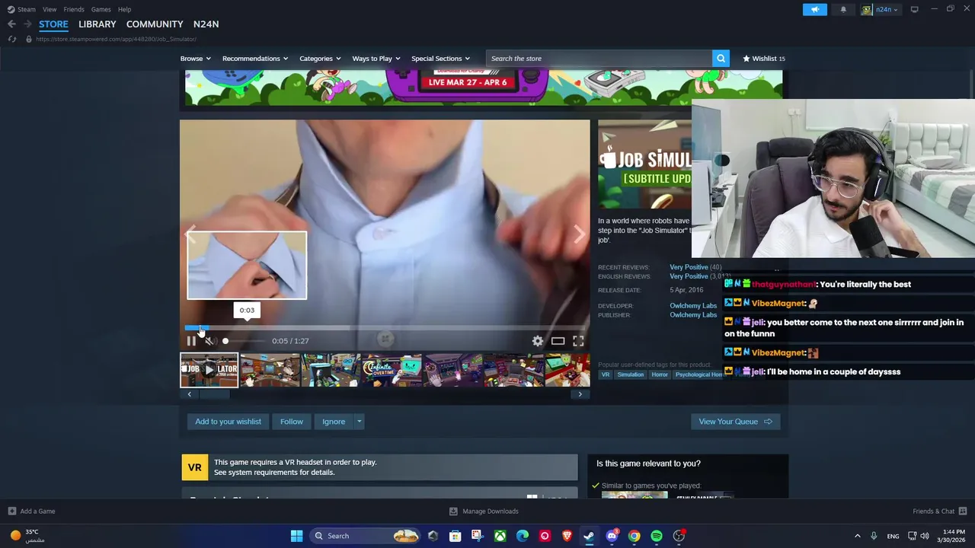Open the Steam menu
Image resolution: width=975 pixels, height=548 pixels.
click(22, 9)
